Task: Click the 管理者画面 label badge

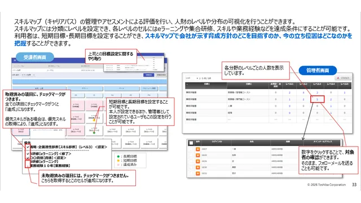Action: (318, 70)
